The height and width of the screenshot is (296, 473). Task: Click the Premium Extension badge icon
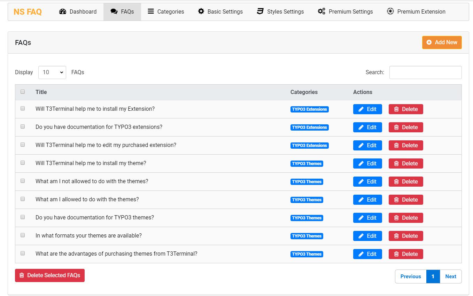click(390, 11)
